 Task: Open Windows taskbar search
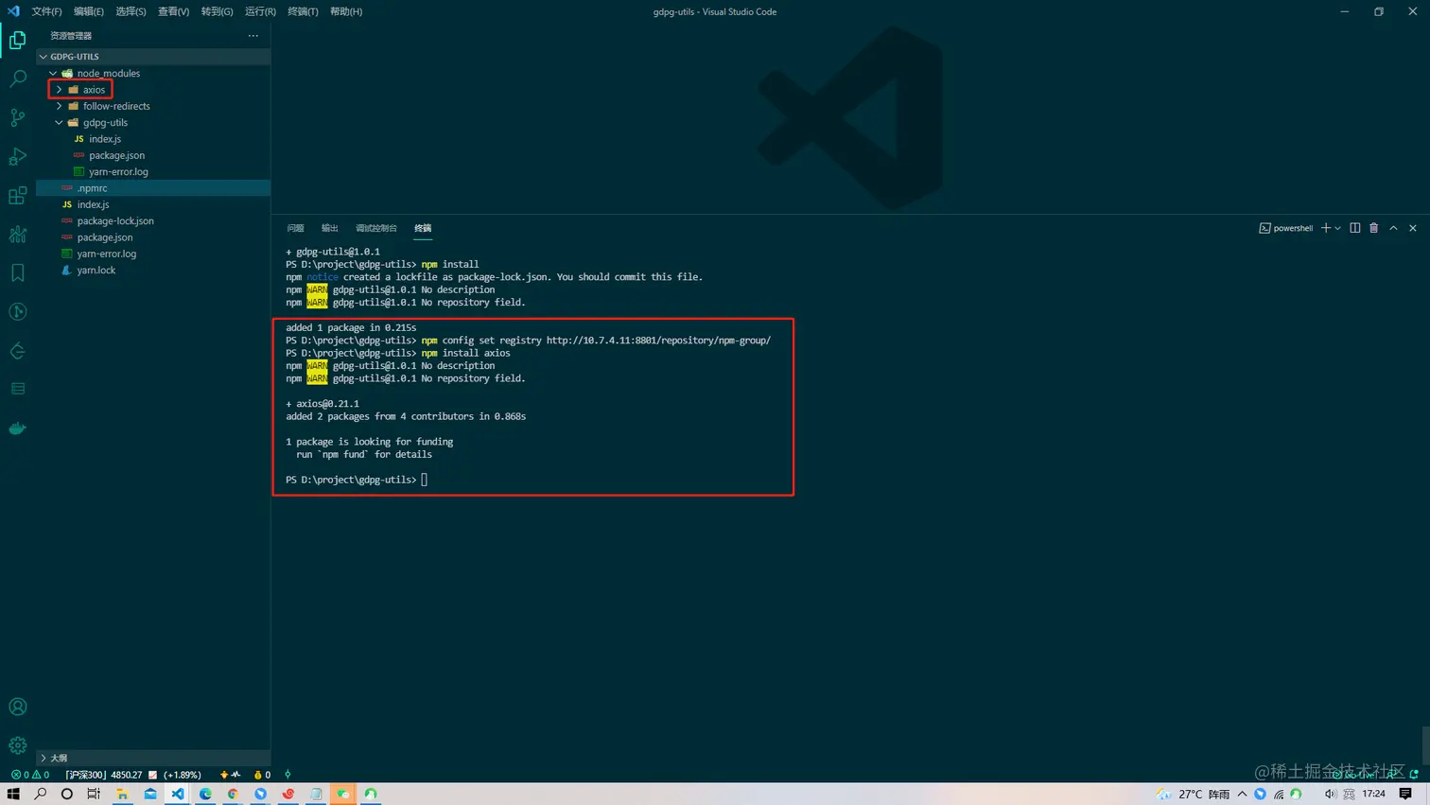coord(40,794)
